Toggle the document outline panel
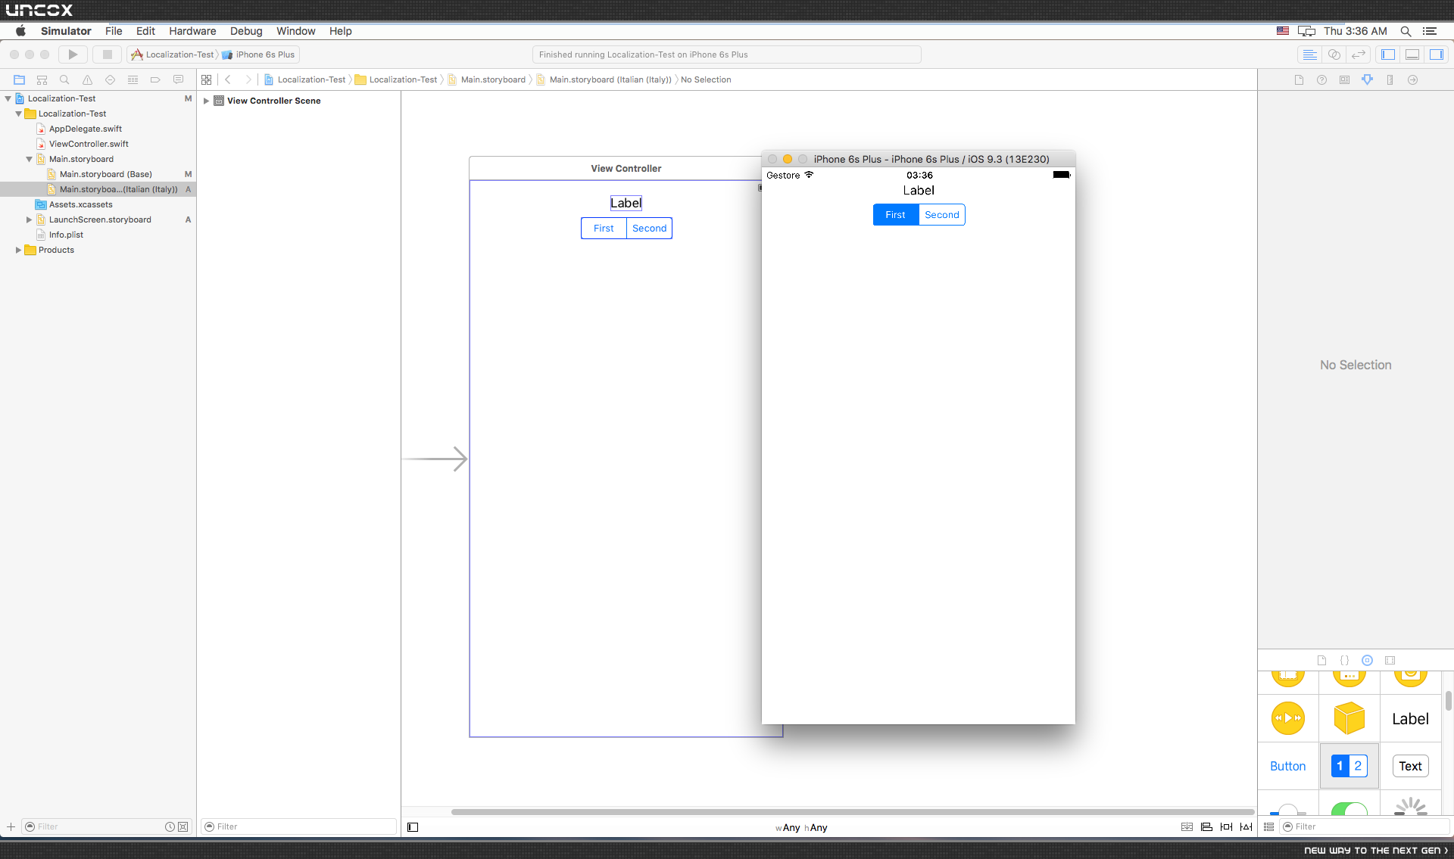The width and height of the screenshot is (1454, 859). point(413,827)
